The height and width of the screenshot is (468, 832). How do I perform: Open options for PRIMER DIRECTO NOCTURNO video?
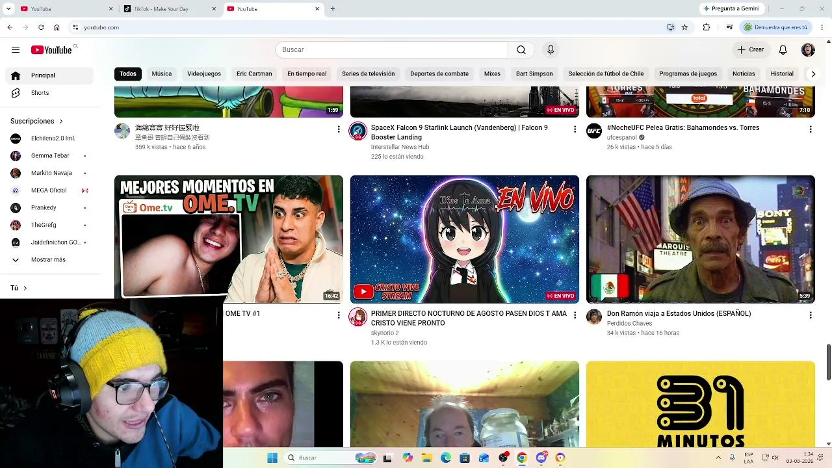(x=575, y=315)
